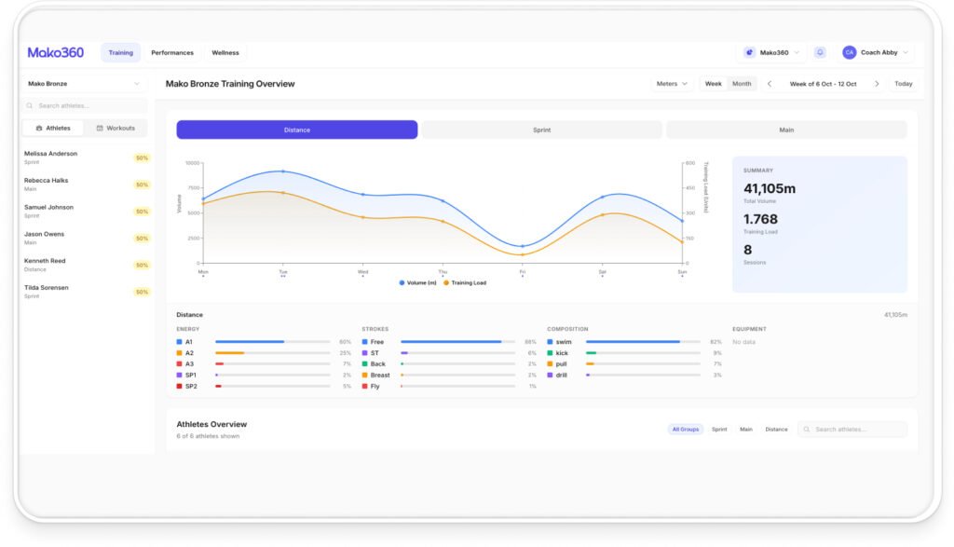Select the Week view toggle

(713, 84)
